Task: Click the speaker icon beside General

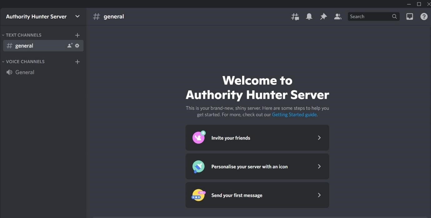Action: (9, 72)
